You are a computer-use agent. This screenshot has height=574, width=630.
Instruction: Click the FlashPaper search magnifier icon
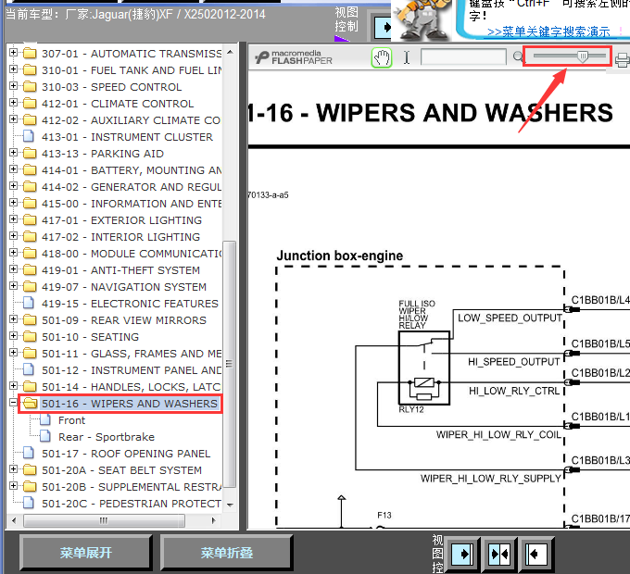point(518,57)
